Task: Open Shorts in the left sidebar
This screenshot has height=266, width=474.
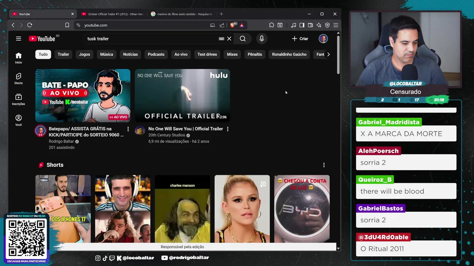Action: [19, 78]
